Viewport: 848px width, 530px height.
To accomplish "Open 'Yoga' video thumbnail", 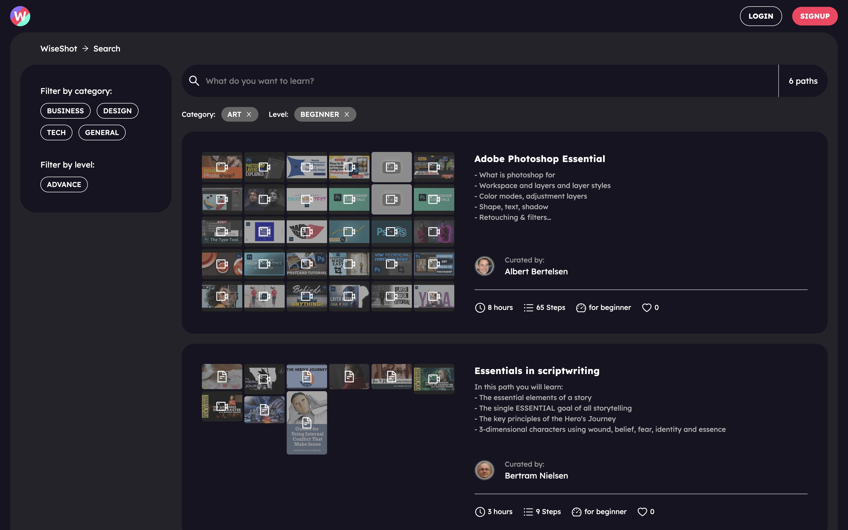I will (434, 296).
